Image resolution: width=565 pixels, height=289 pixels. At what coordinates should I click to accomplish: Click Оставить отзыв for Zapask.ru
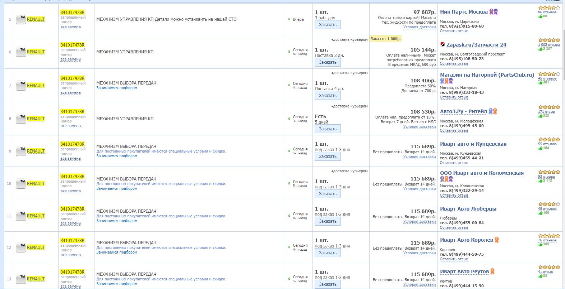(x=454, y=64)
